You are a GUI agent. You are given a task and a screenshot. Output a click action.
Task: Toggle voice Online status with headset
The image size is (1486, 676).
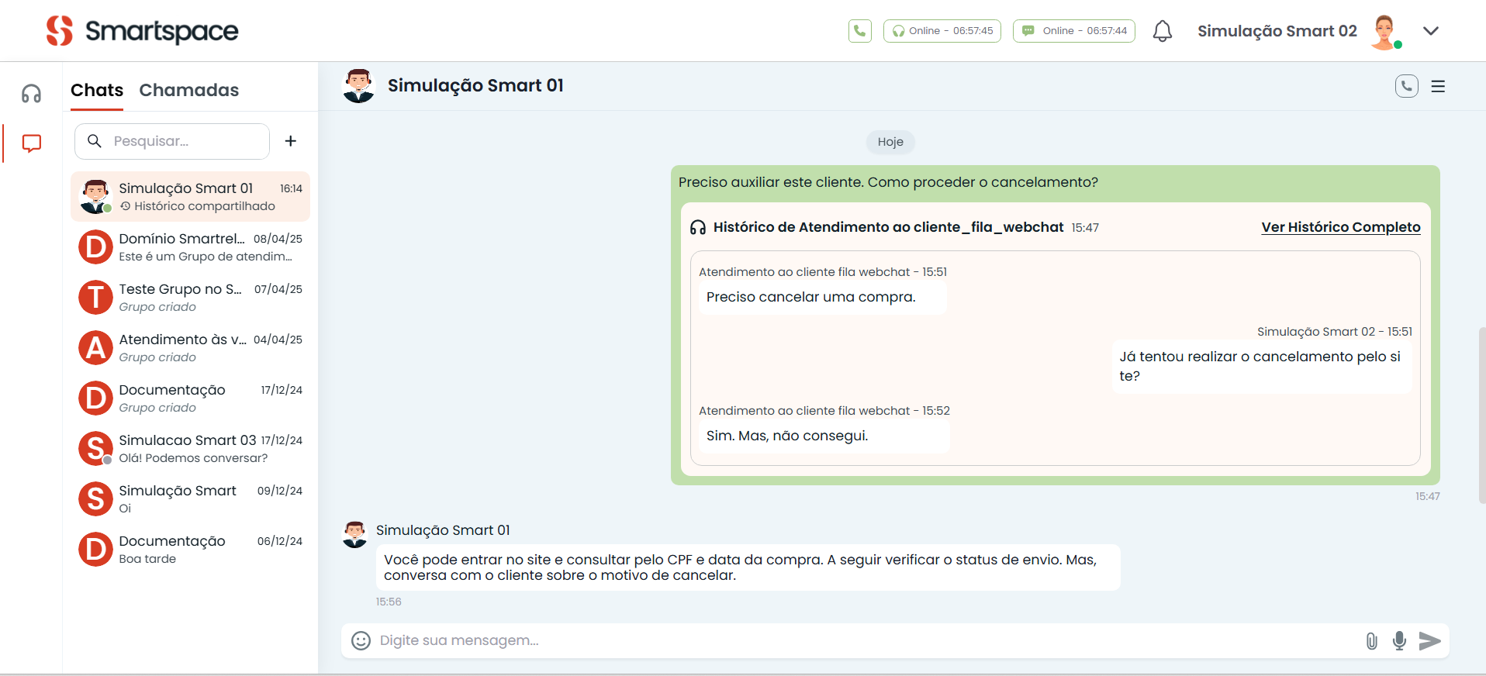942,31
